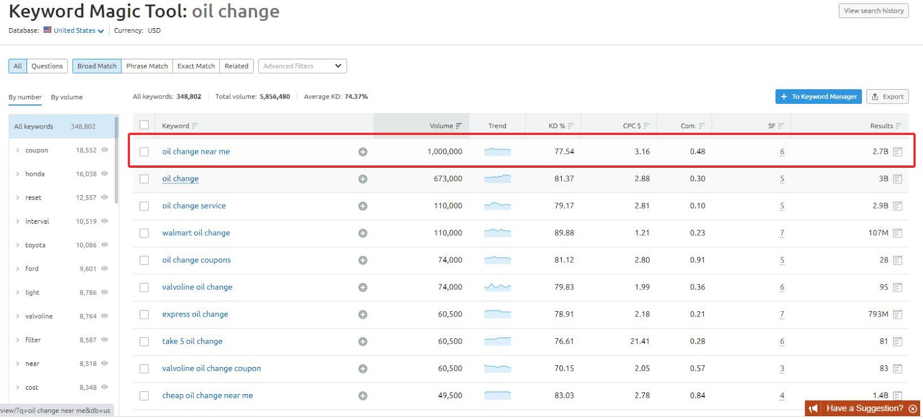
Task: Expand the reset keyword group
Action: pos(17,198)
